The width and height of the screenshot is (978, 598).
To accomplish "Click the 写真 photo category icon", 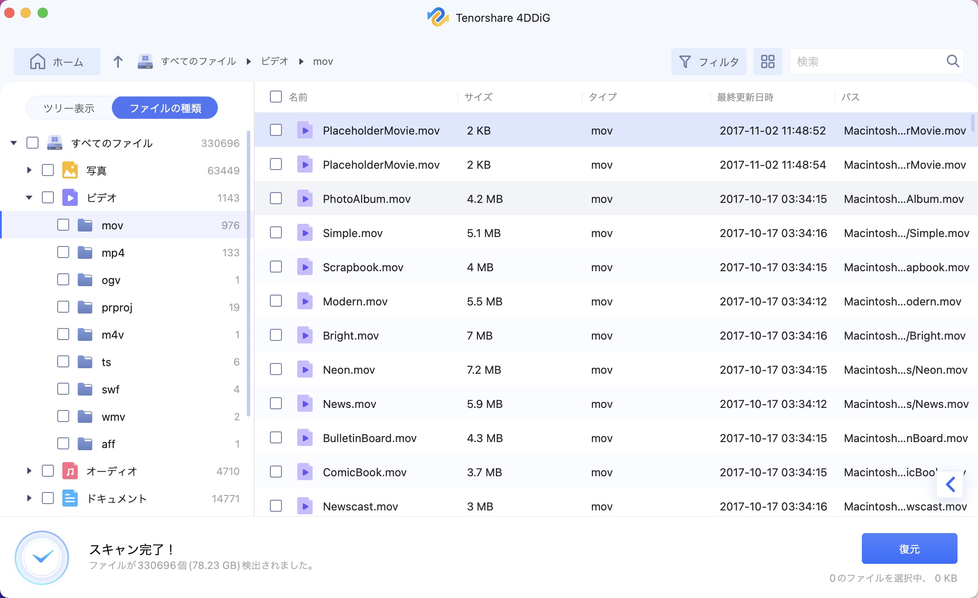I will coord(70,170).
